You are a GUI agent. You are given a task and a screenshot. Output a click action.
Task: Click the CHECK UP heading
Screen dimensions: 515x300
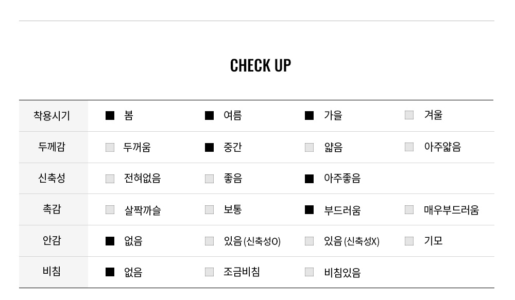pyautogui.click(x=260, y=65)
